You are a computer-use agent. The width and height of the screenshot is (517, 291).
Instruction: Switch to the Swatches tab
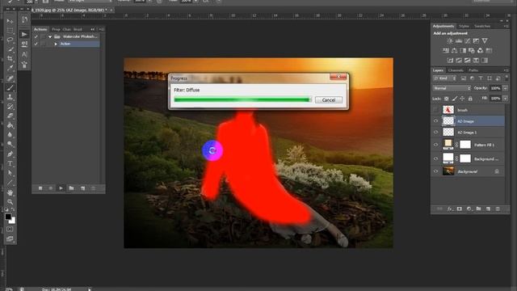482,26
